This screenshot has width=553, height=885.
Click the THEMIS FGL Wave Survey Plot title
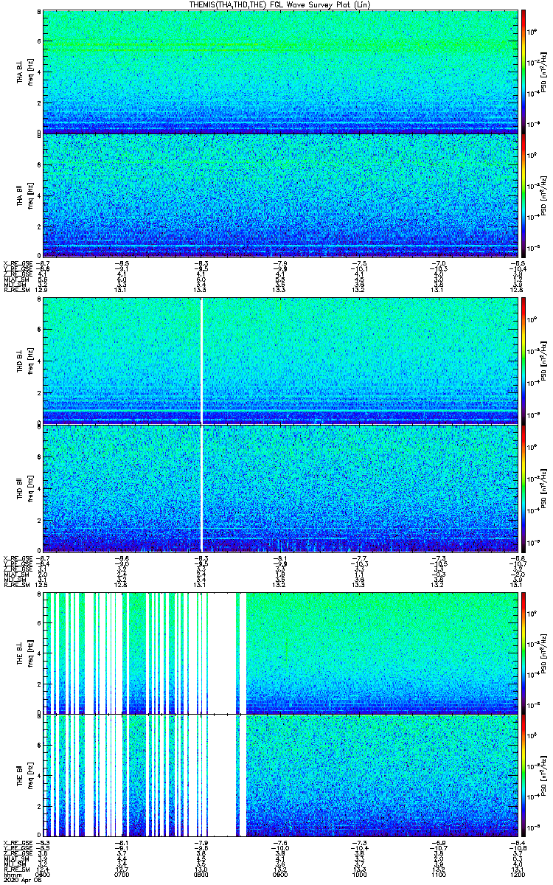pos(278,4)
